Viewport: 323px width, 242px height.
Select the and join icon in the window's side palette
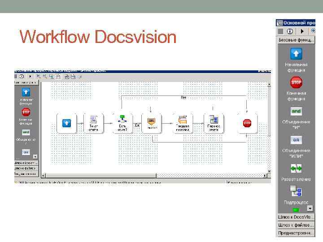[x=26, y=132]
